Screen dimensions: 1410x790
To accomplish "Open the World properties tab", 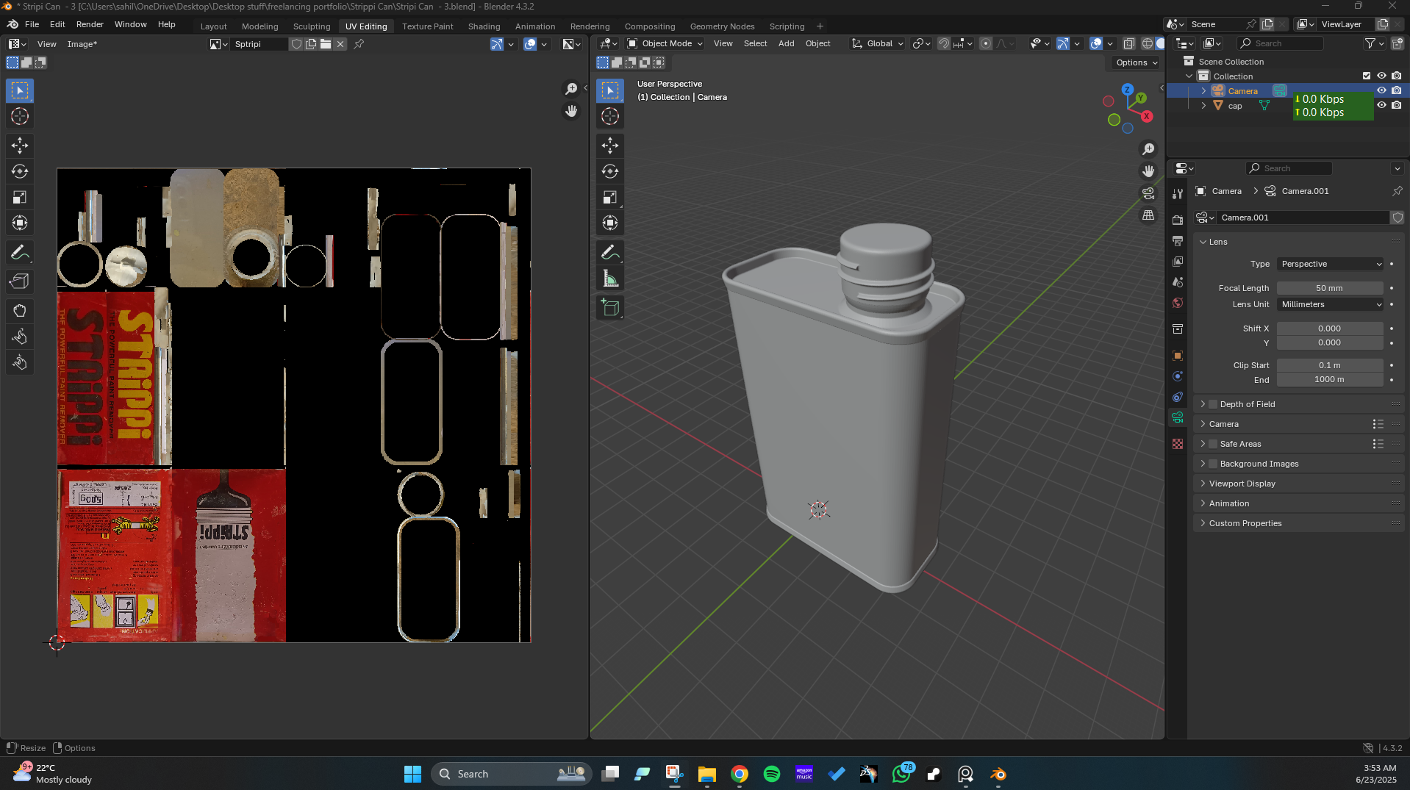I will [1178, 303].
